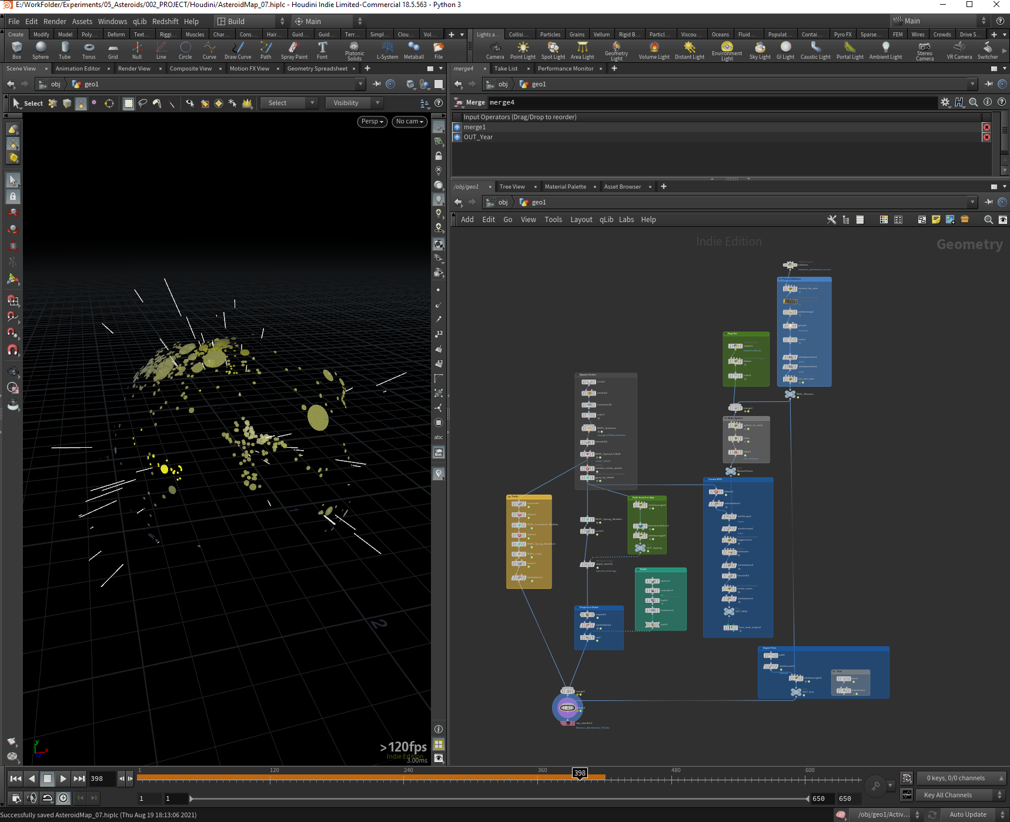
Task: Open the Render menu
Action: point(55,22)
